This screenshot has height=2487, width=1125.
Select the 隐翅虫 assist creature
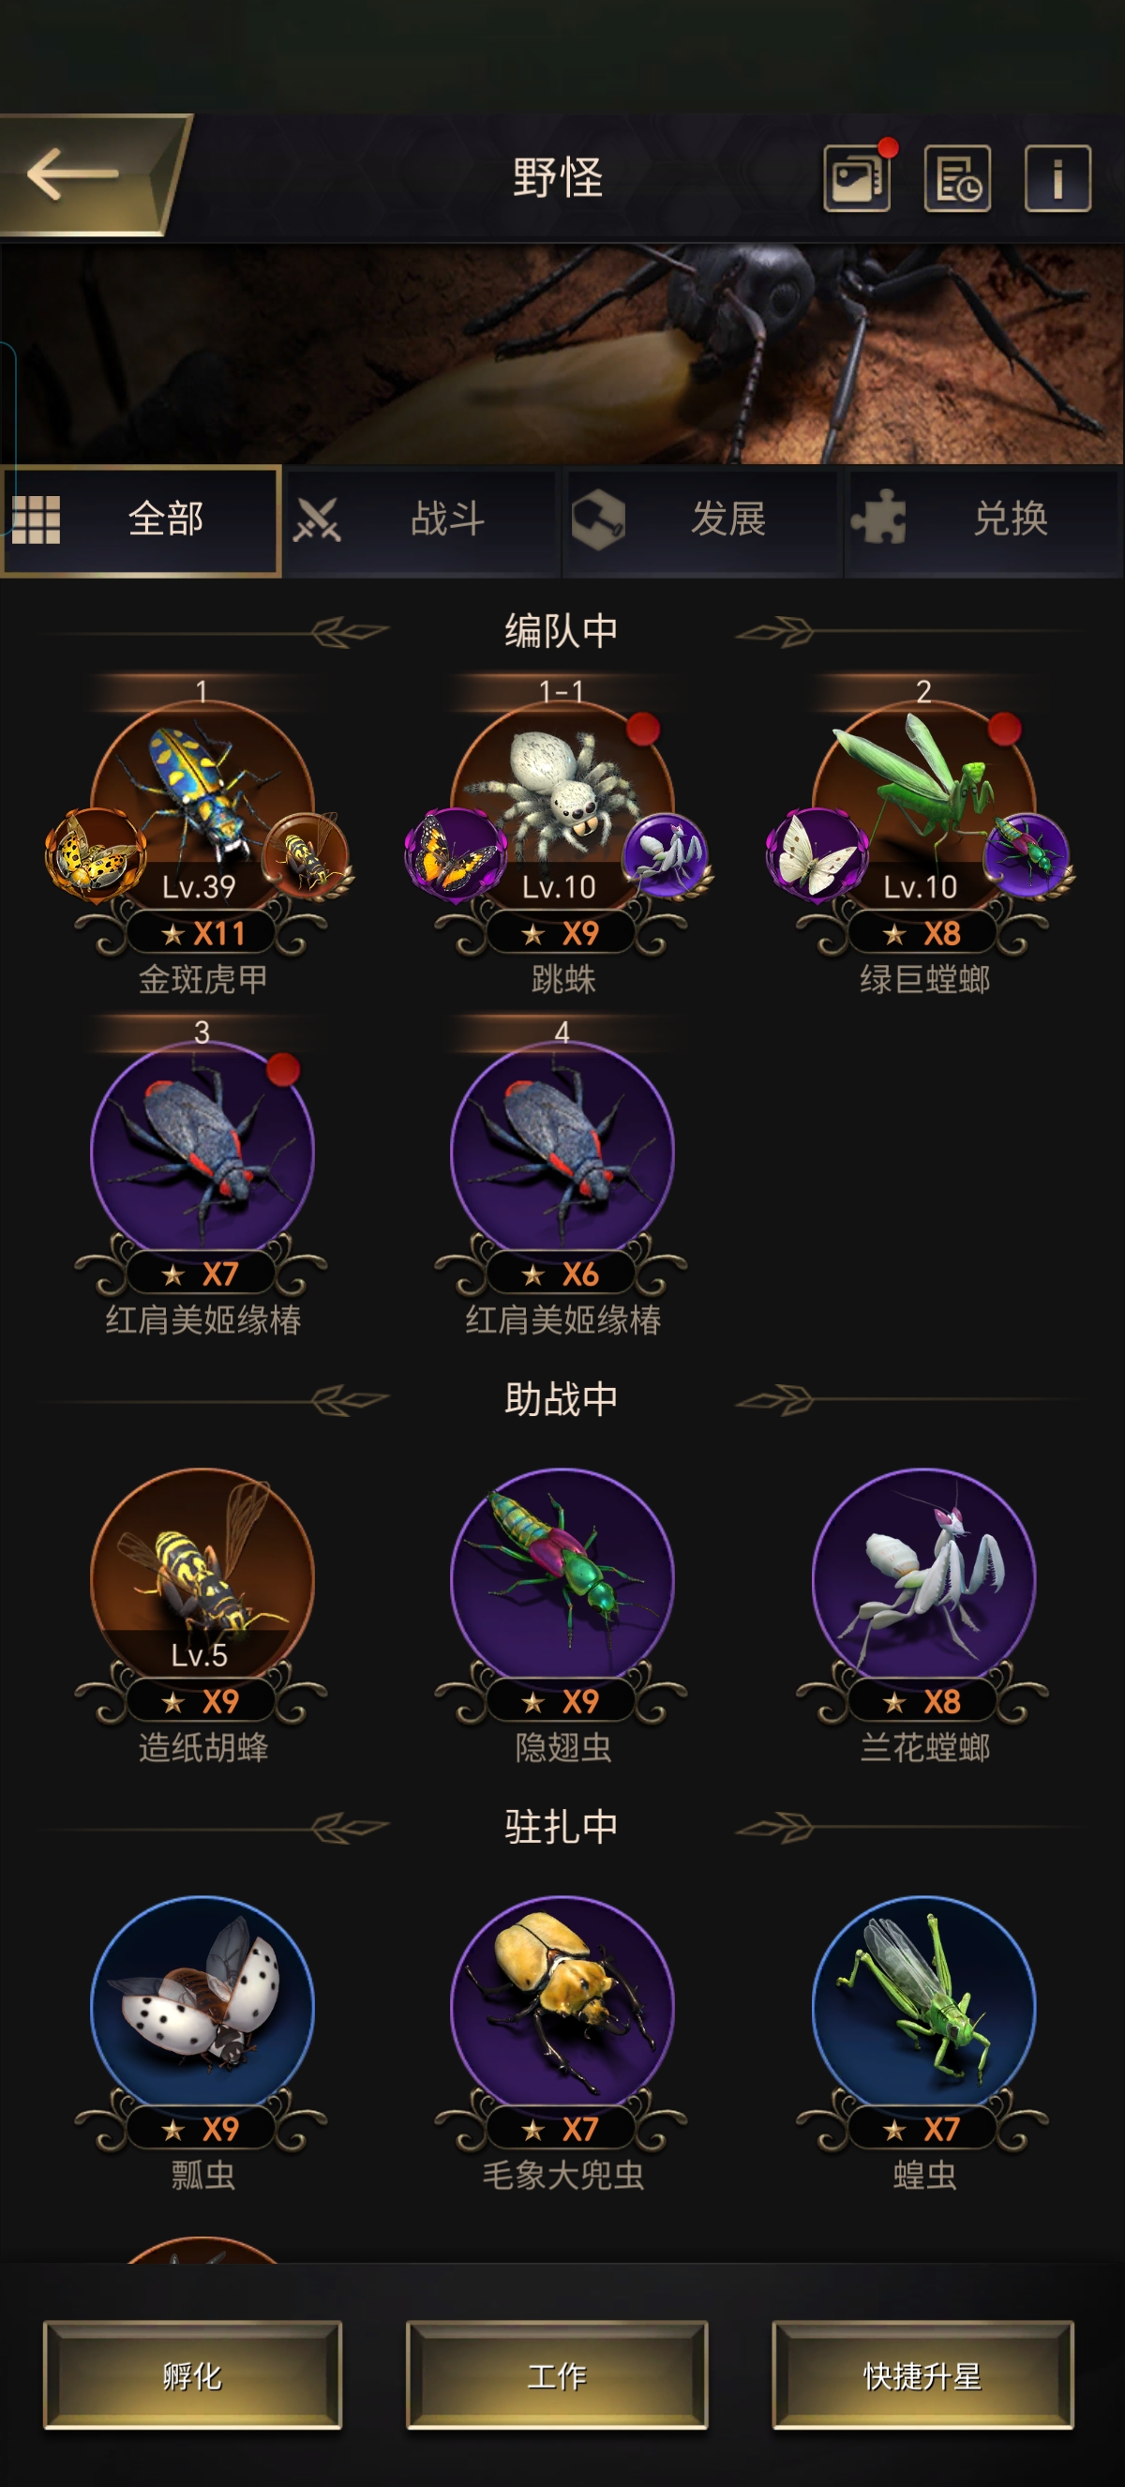pyautogui.click(x=562, y=1578)
